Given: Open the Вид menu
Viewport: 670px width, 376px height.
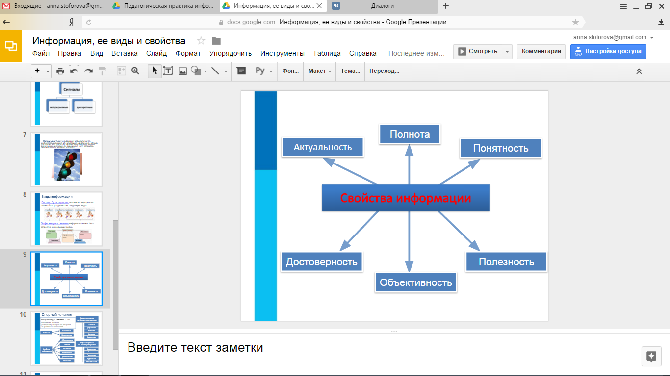Looking at the screenshot, I should (x=97, y=53).
